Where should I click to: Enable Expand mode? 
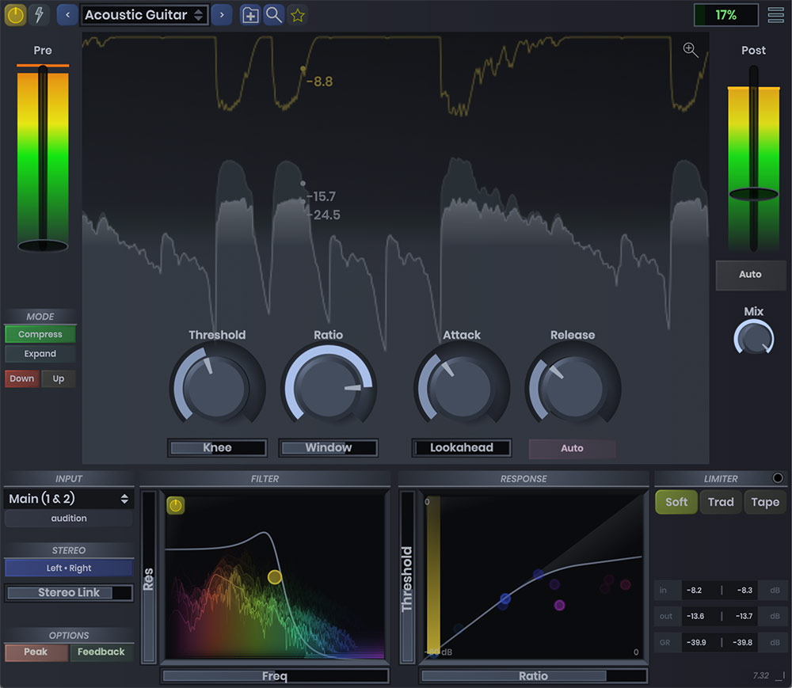40,354
